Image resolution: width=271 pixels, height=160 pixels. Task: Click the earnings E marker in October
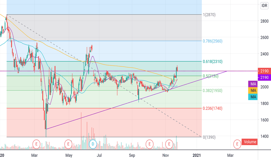coord(149,144)
